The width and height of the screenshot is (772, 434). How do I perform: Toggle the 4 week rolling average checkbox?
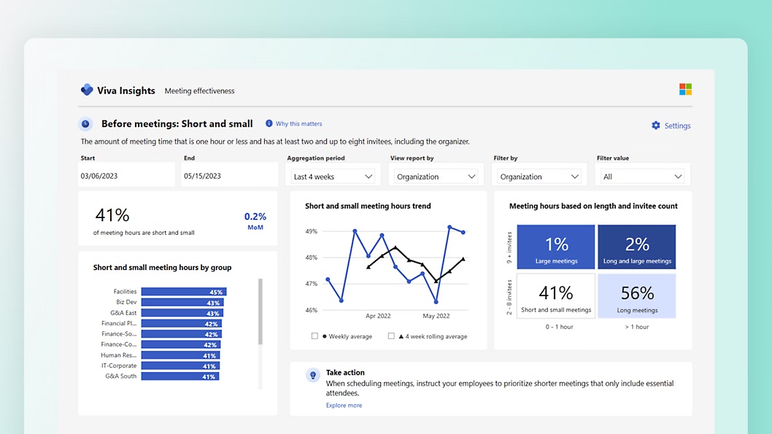click(x=391, y=336)
